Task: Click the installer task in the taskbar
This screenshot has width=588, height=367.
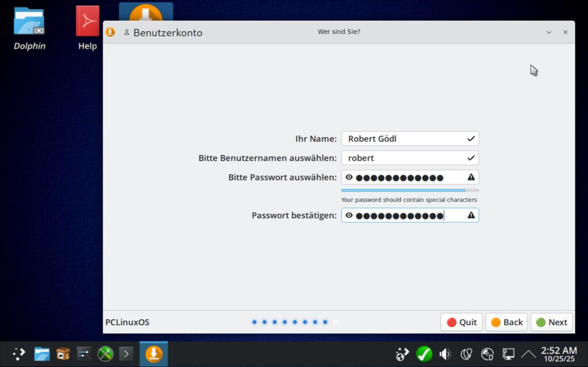Action: (153, 354)
